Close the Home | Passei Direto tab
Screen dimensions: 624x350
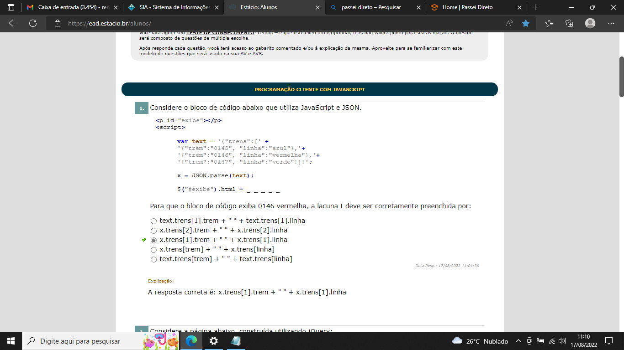[519, 7]
